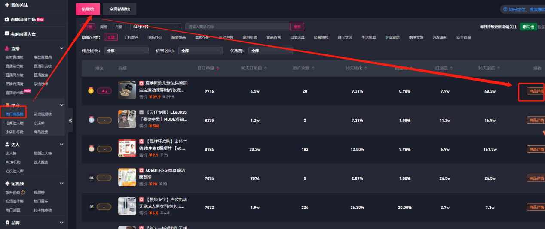Click 商品详情 for the first-ranked product

[536, 91]
